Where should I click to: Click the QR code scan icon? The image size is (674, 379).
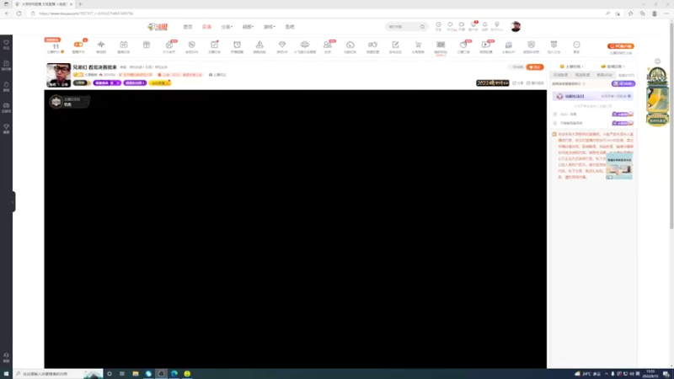(441, 45)
